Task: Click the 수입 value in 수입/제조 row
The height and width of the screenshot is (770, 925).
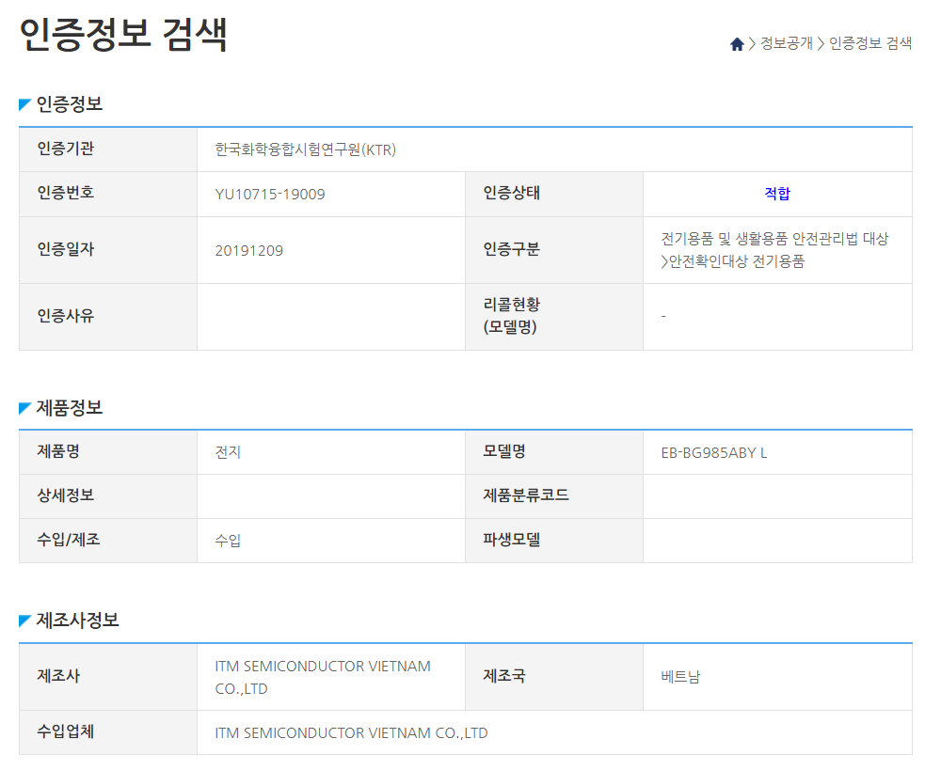Action: coord(228,541)
